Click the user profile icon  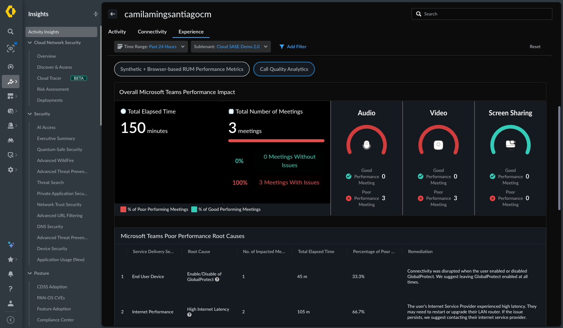[x=11, y=303]
